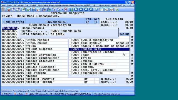This screenshot has height=100, width=178.
Task: Click the admin user icon in status bar
Action: 15,94
